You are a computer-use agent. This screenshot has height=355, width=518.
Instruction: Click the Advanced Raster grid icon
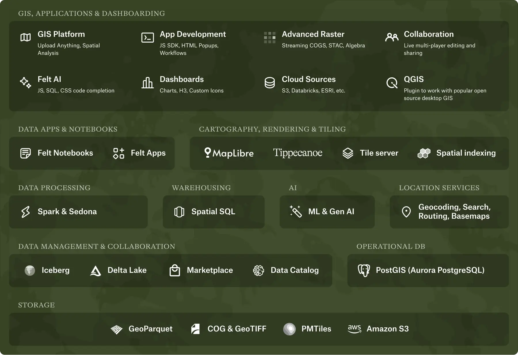[x=270, y=37]
